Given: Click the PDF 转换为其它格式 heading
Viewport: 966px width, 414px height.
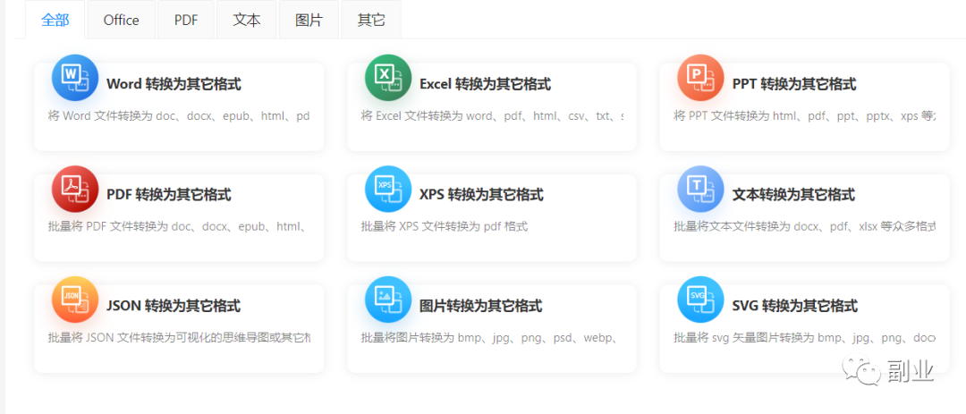Looking at the screenshot, I should pyautogui.click(x=168, y=195).
